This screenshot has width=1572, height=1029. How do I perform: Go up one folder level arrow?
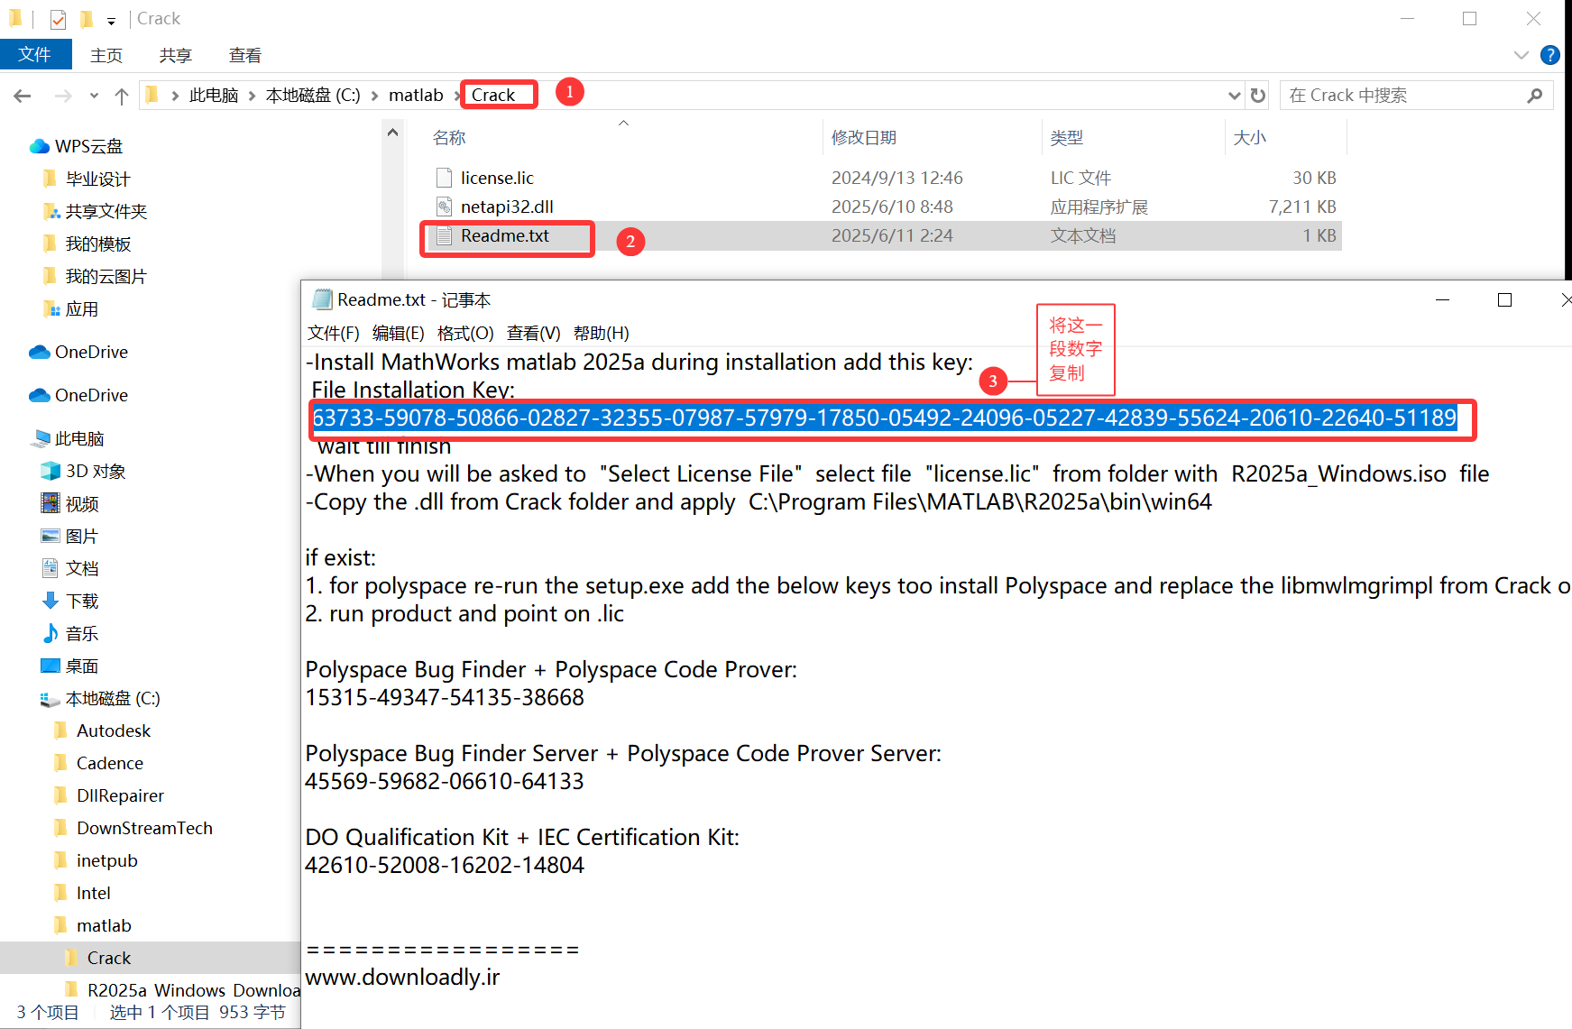122,96
